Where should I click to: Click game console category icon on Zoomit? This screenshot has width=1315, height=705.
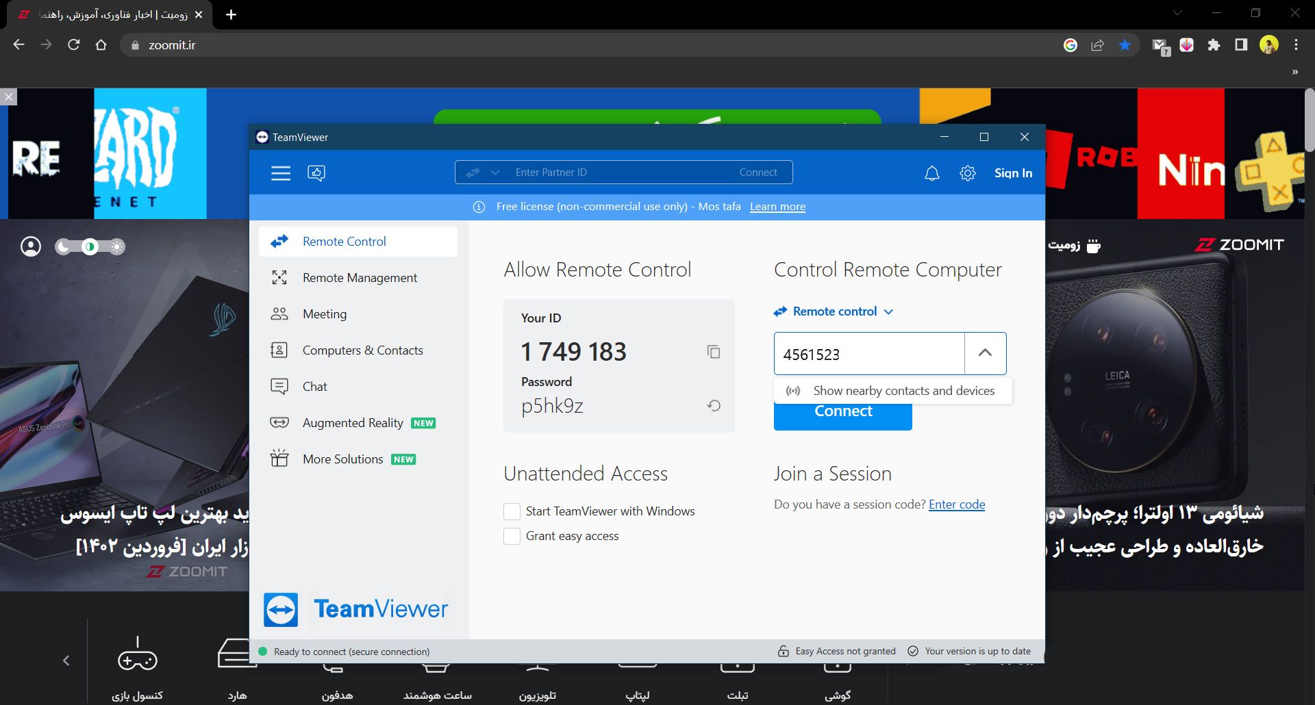[x=138, y=656]
